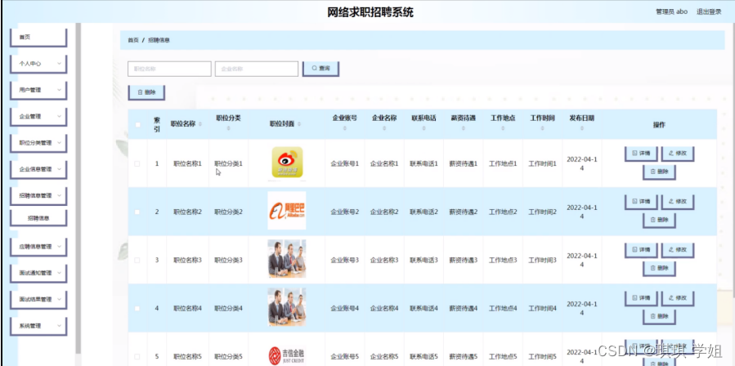Open the business people photo in row 3
Screen dimensions: 735x366
[287, 259]
